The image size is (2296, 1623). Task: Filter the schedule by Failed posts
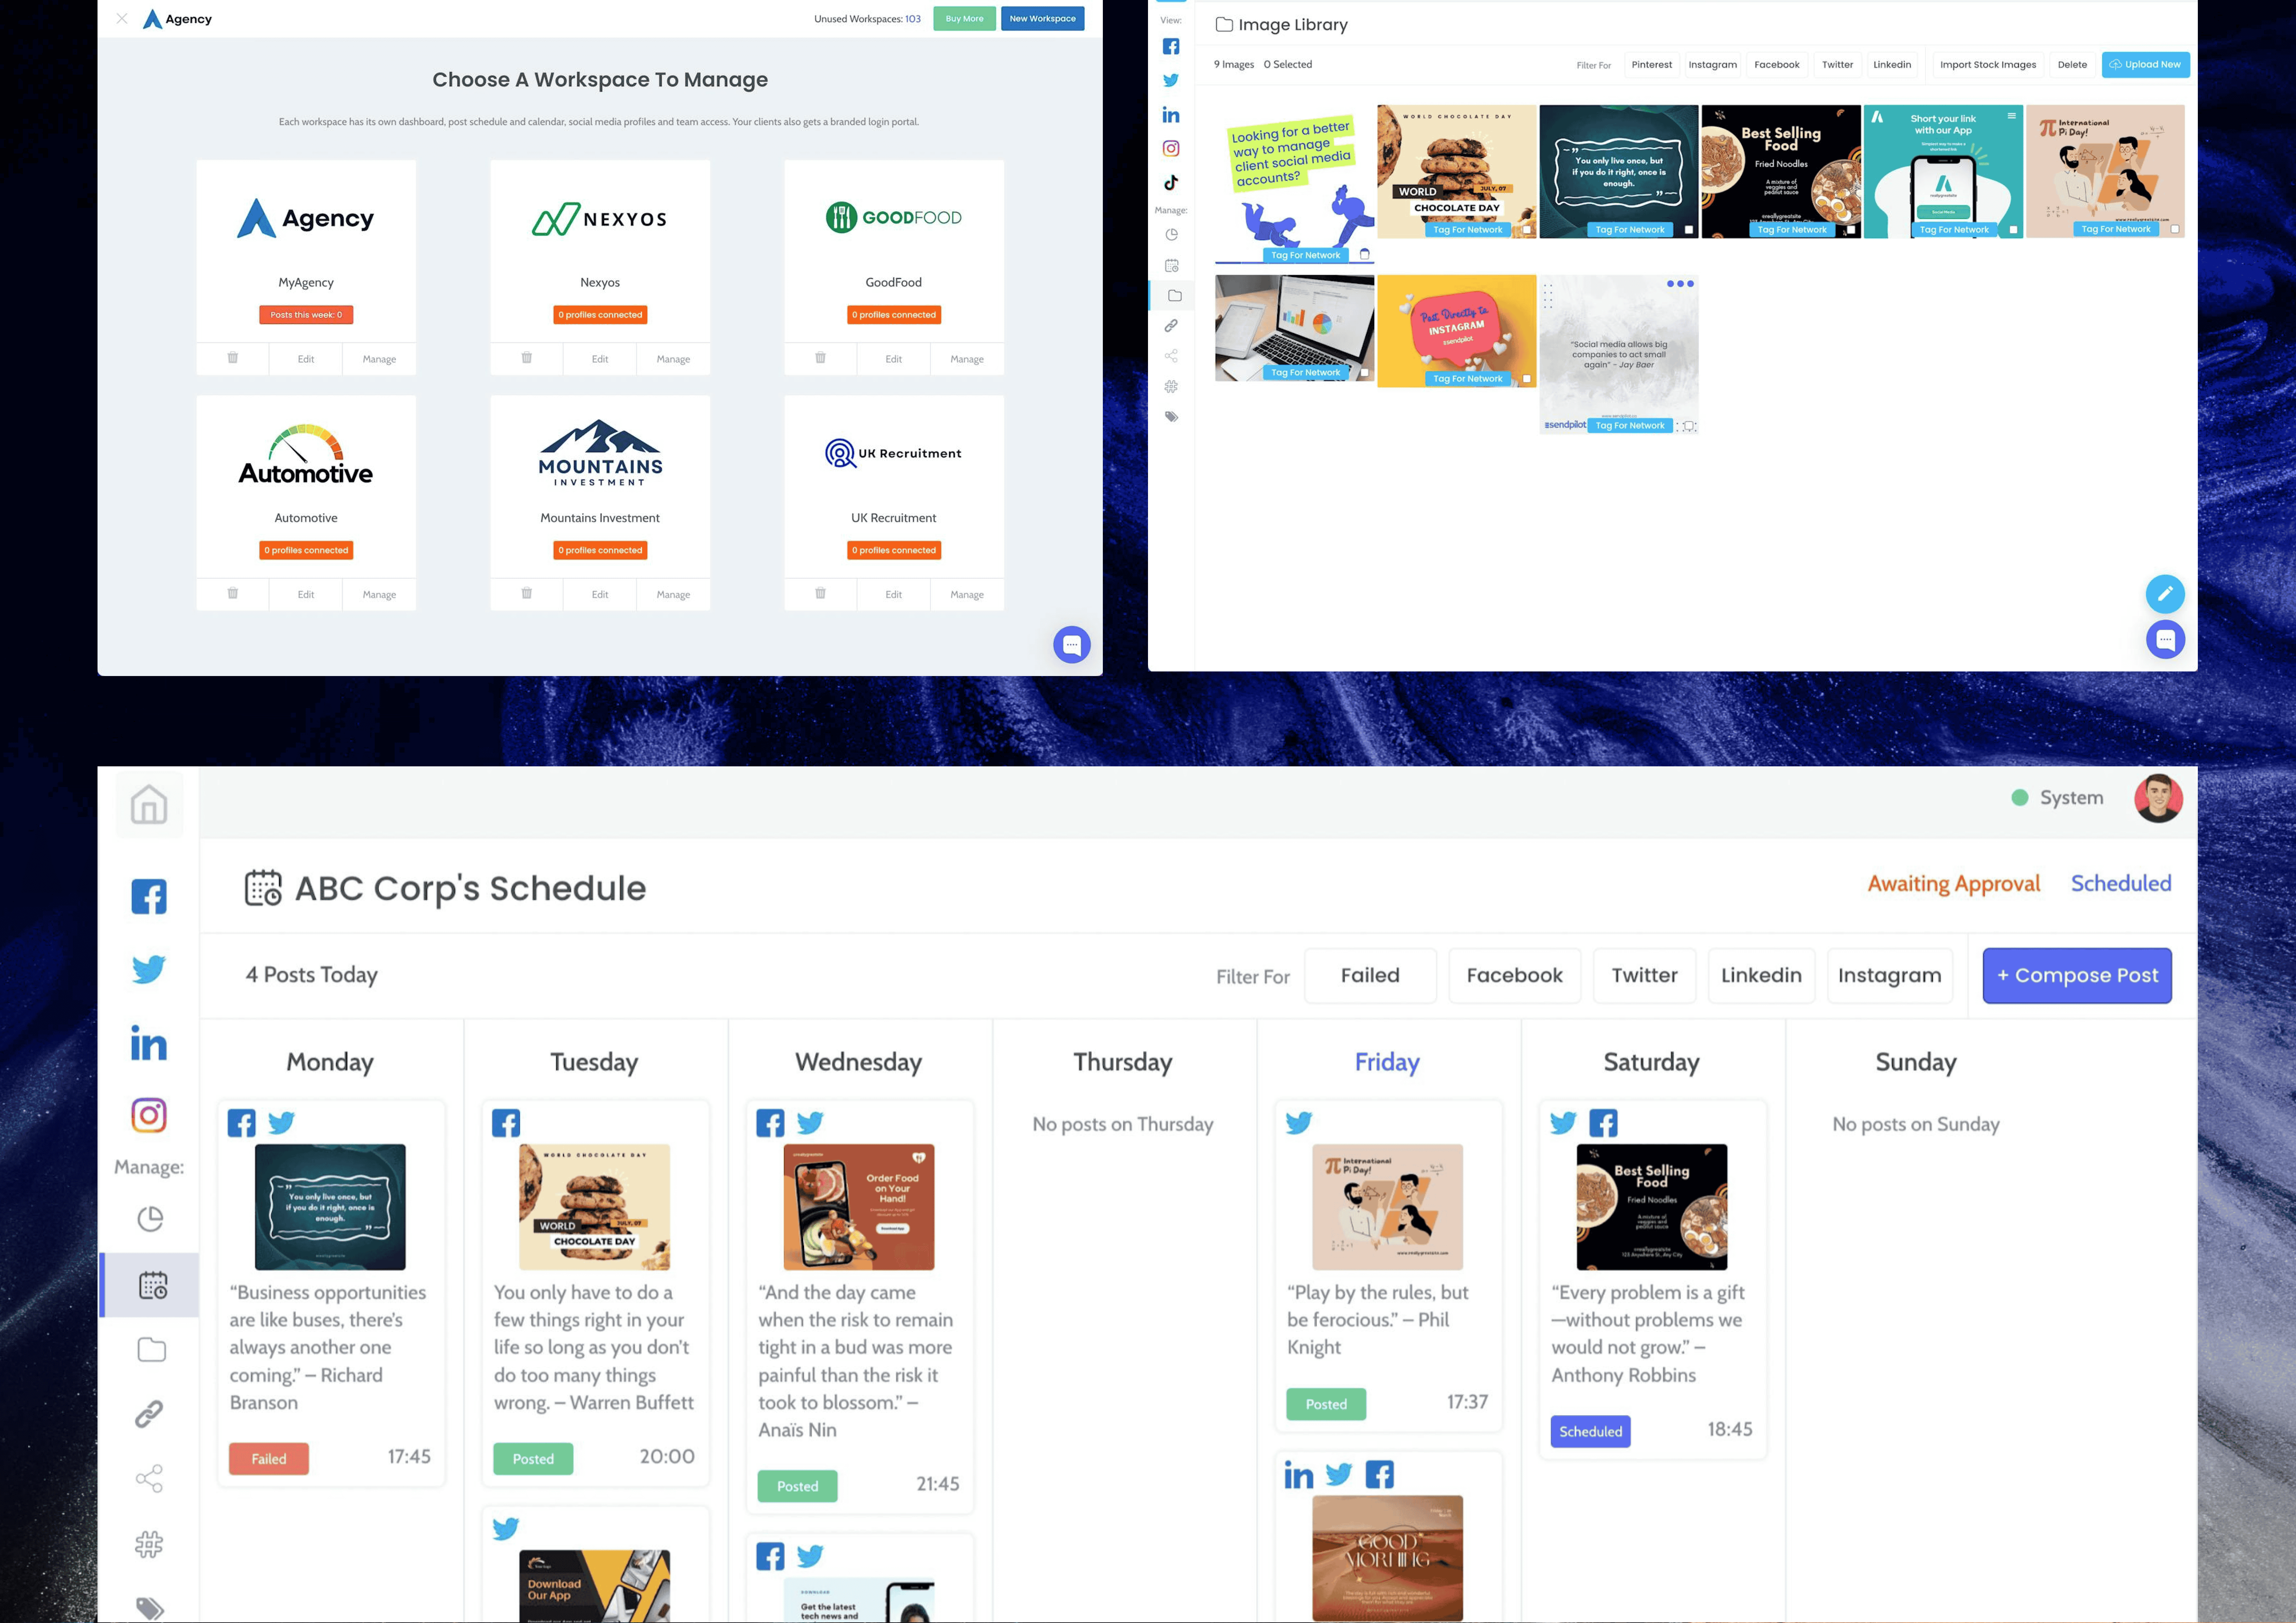[x=1370, y=976]
